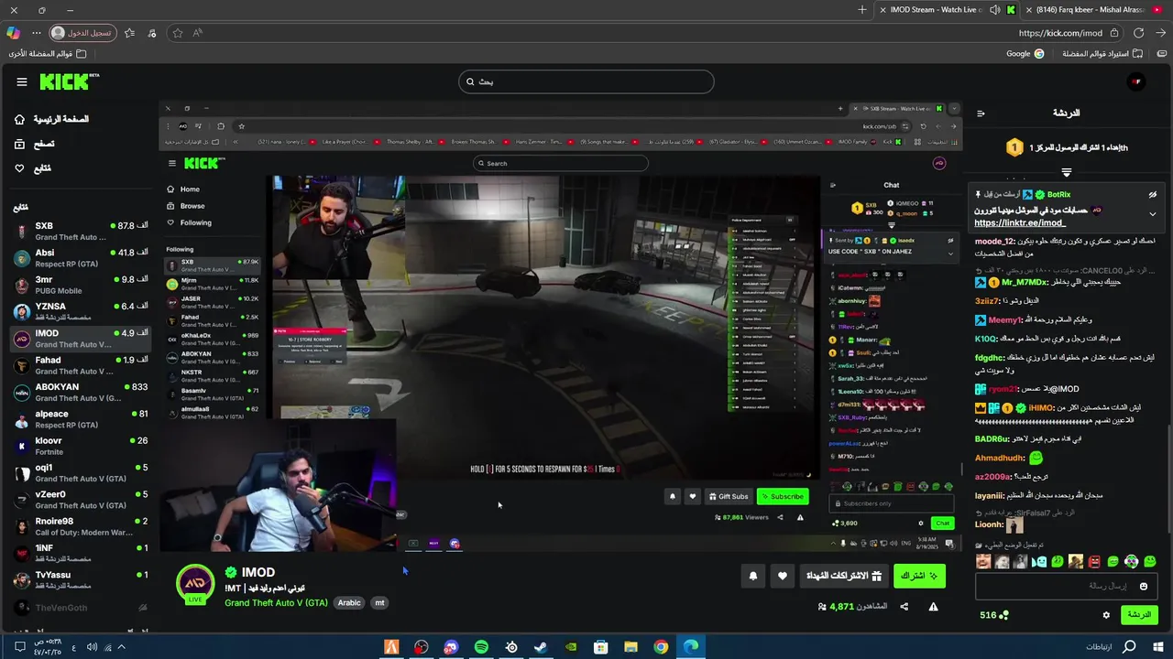Viewport: 1173px width, 659px height.
Task: Open the Browse menu item in sidebar
Action: [35, 144]
